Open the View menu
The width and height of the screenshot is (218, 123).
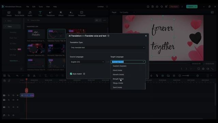(x=48, y=6)
